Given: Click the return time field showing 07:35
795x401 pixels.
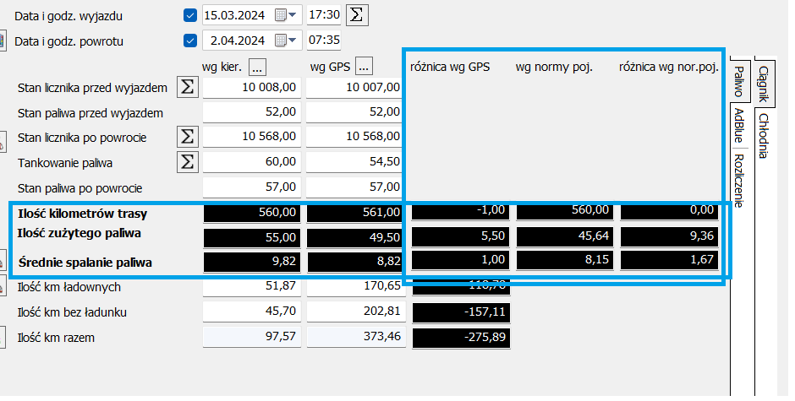Looking at the screenshot, I should click(324, 41).
